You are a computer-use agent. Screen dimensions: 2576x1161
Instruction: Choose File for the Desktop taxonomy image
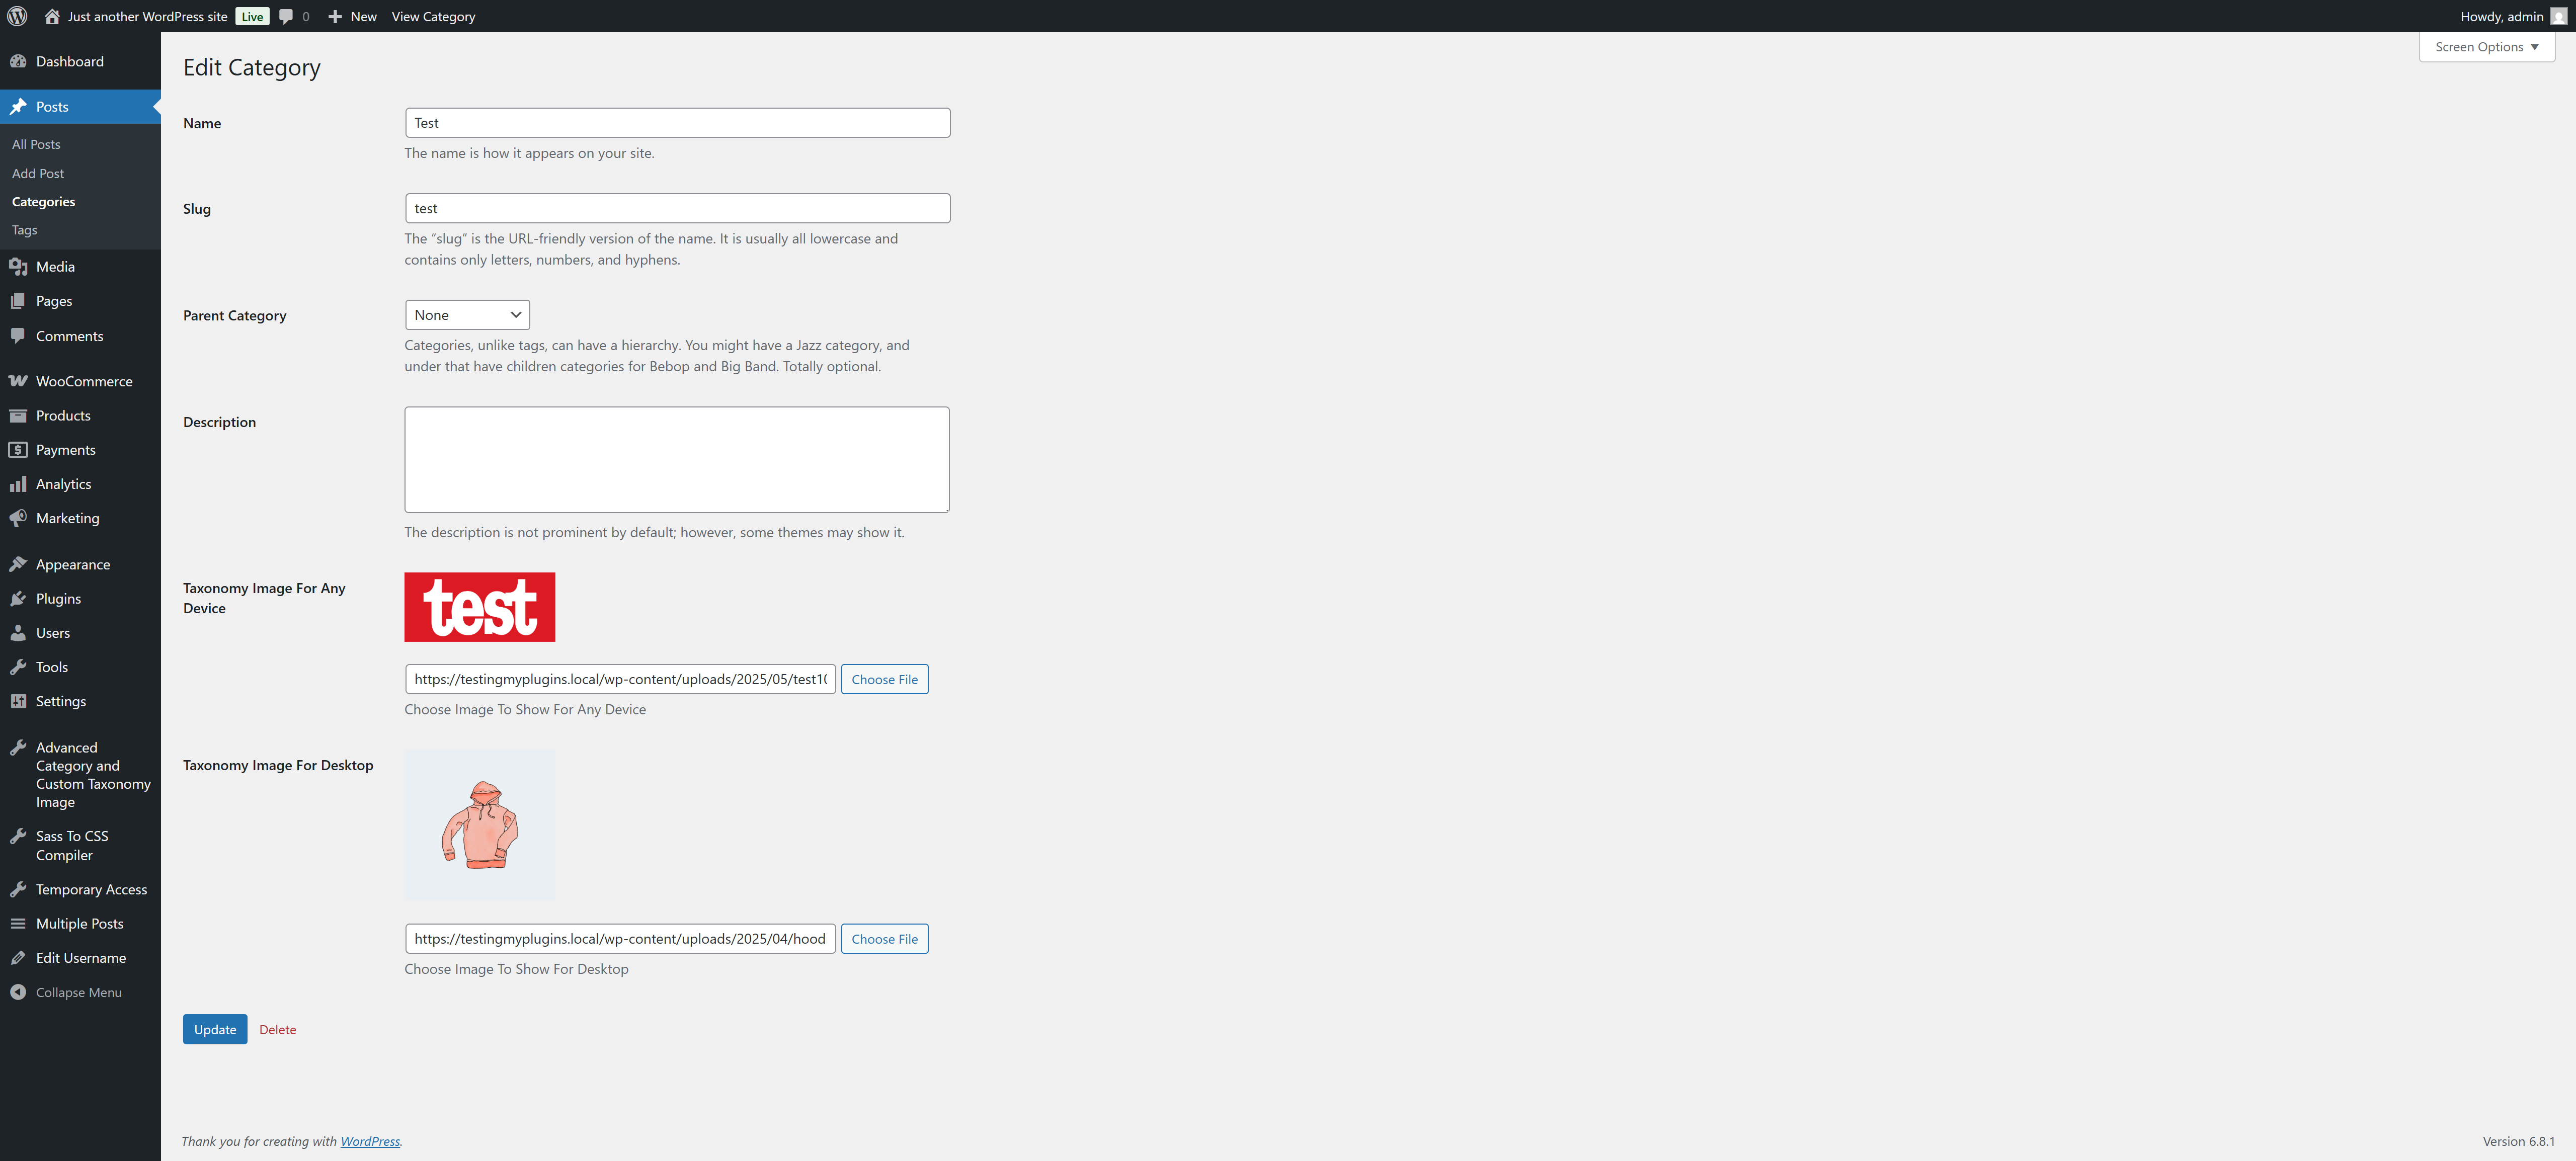884,938
